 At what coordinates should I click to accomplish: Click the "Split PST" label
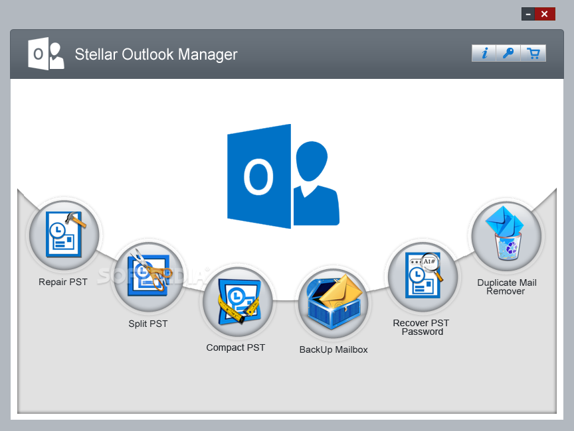click(x=148, y=324)
